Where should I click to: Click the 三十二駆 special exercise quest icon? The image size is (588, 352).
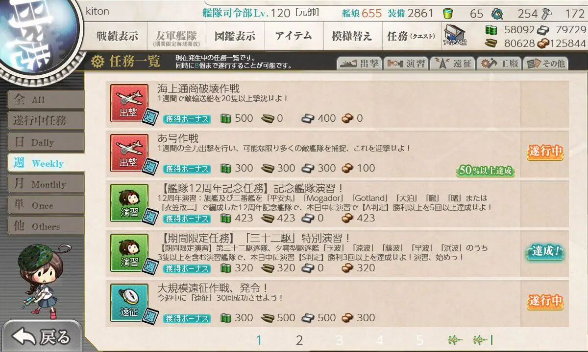click(129, 253)
